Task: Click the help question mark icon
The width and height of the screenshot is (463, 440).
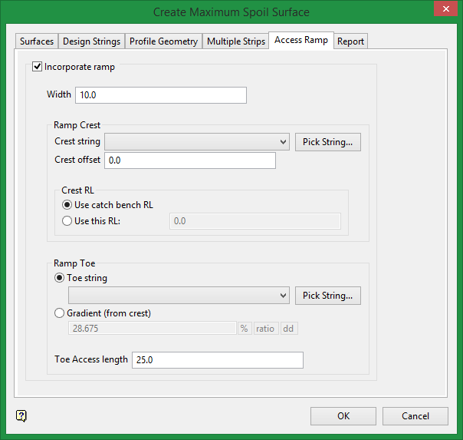Action: [21, 415]
